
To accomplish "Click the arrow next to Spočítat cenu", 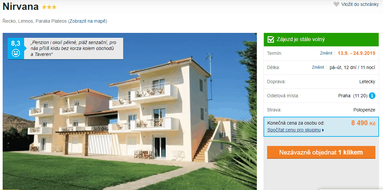I will (323, 130).
